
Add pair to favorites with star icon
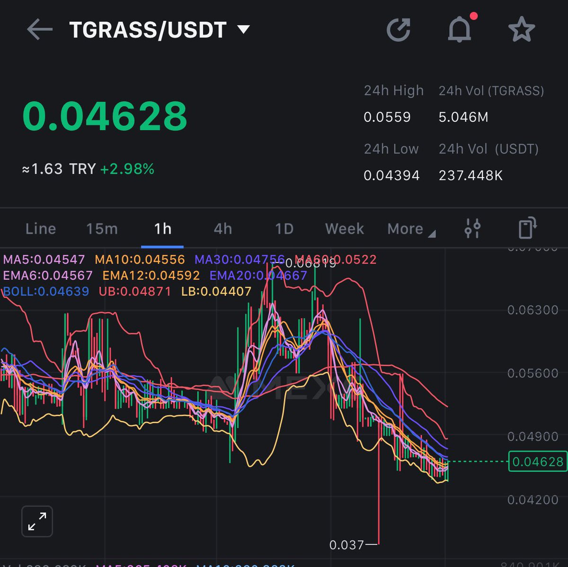(521, 29)
